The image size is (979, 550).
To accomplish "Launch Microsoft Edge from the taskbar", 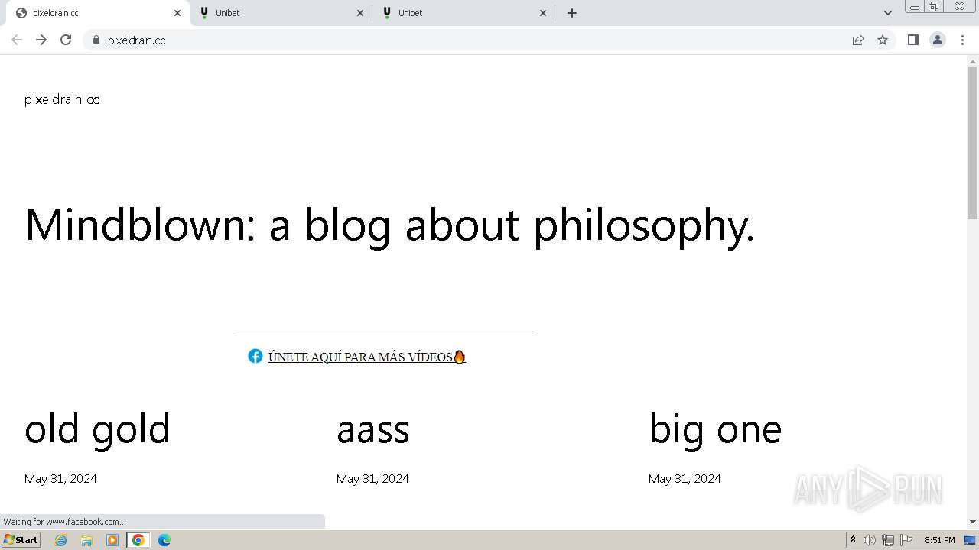I will pos(164,540).
